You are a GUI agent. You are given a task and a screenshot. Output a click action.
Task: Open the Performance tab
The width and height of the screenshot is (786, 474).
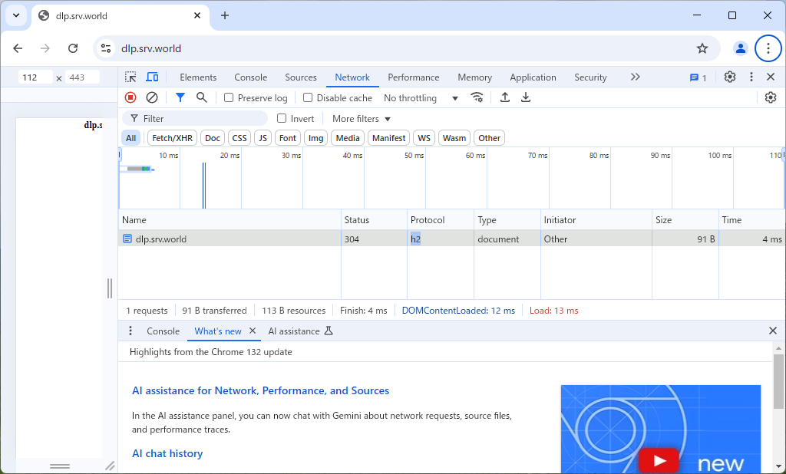point(414,77)
